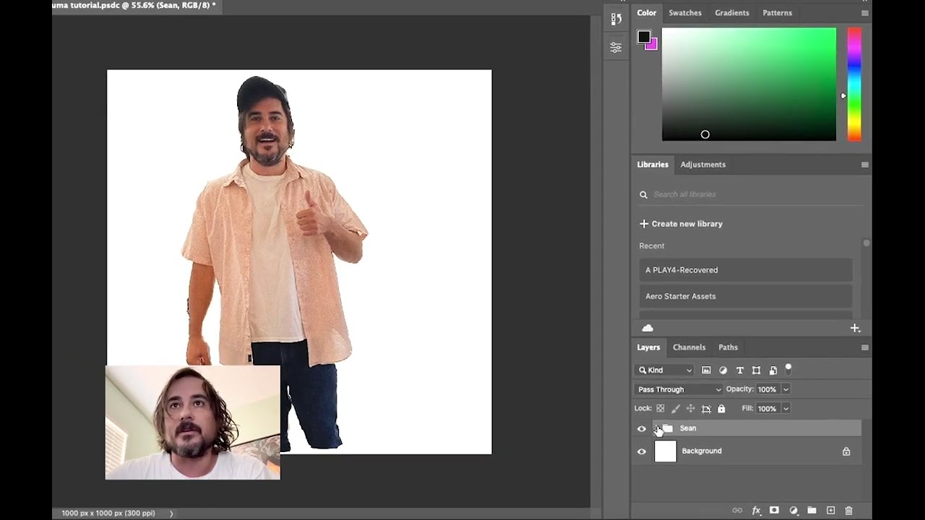The image size is (925, 520).
Task: Click Create new library
Action: tap(681, 224)
